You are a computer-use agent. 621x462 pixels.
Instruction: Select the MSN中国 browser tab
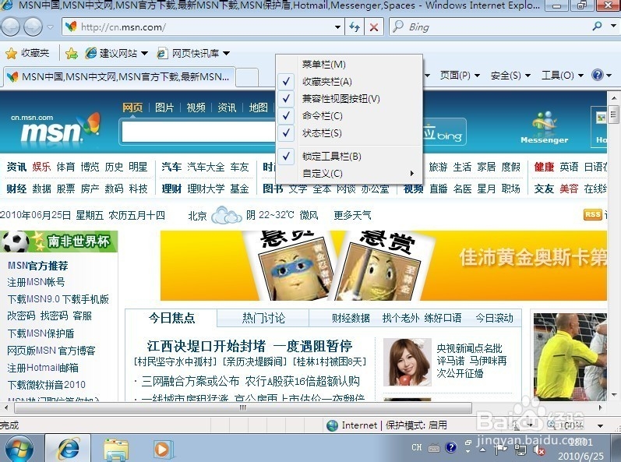point(118,76)
